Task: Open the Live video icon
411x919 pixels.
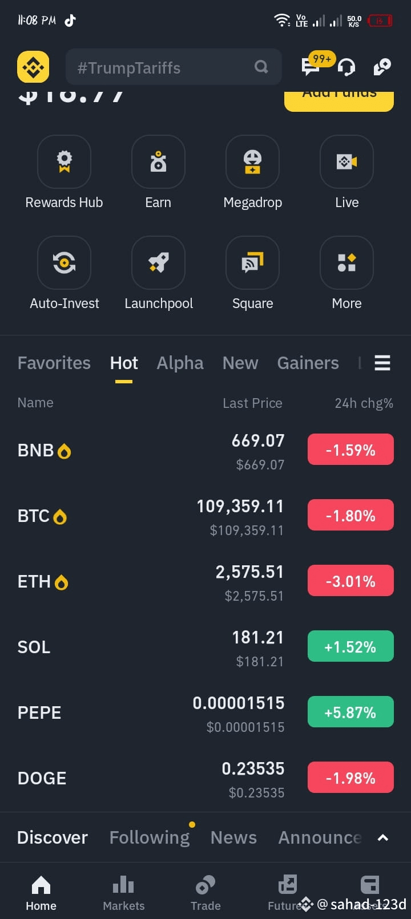Action: [346, 162]
